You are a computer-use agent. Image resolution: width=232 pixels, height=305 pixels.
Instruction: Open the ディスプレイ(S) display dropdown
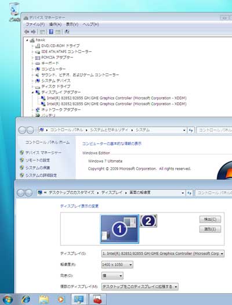163,254
